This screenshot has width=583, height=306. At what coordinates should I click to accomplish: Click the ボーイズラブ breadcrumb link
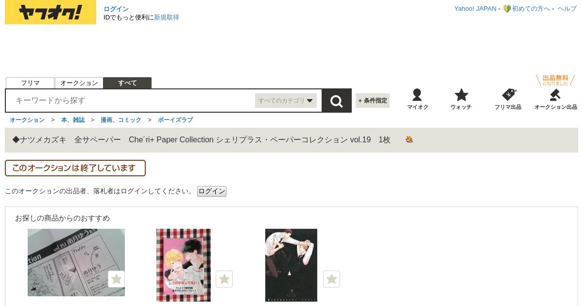tap(175, 120)
